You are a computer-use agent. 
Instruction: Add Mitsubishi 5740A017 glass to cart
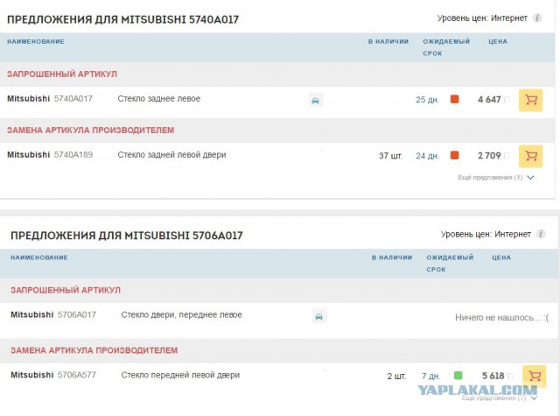pyautogui.click(x=531, y=100)
